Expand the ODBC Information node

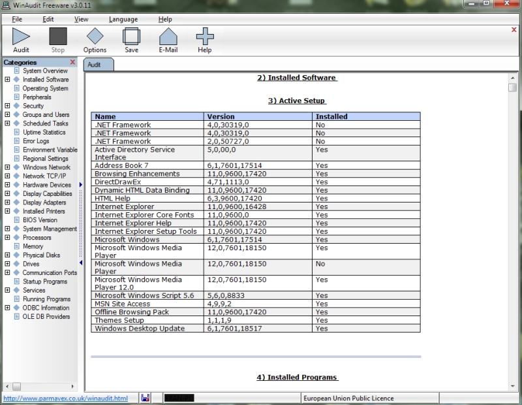7,308
